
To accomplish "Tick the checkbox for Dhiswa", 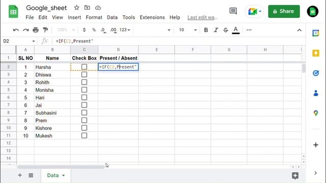I will click(84, 75).
